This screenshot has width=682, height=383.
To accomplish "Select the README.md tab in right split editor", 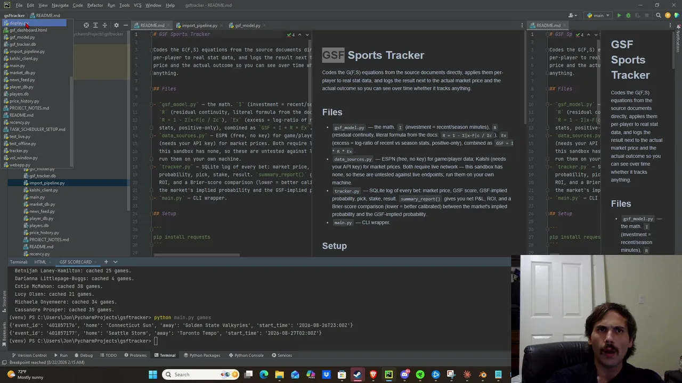I will (x=548, y=26).
